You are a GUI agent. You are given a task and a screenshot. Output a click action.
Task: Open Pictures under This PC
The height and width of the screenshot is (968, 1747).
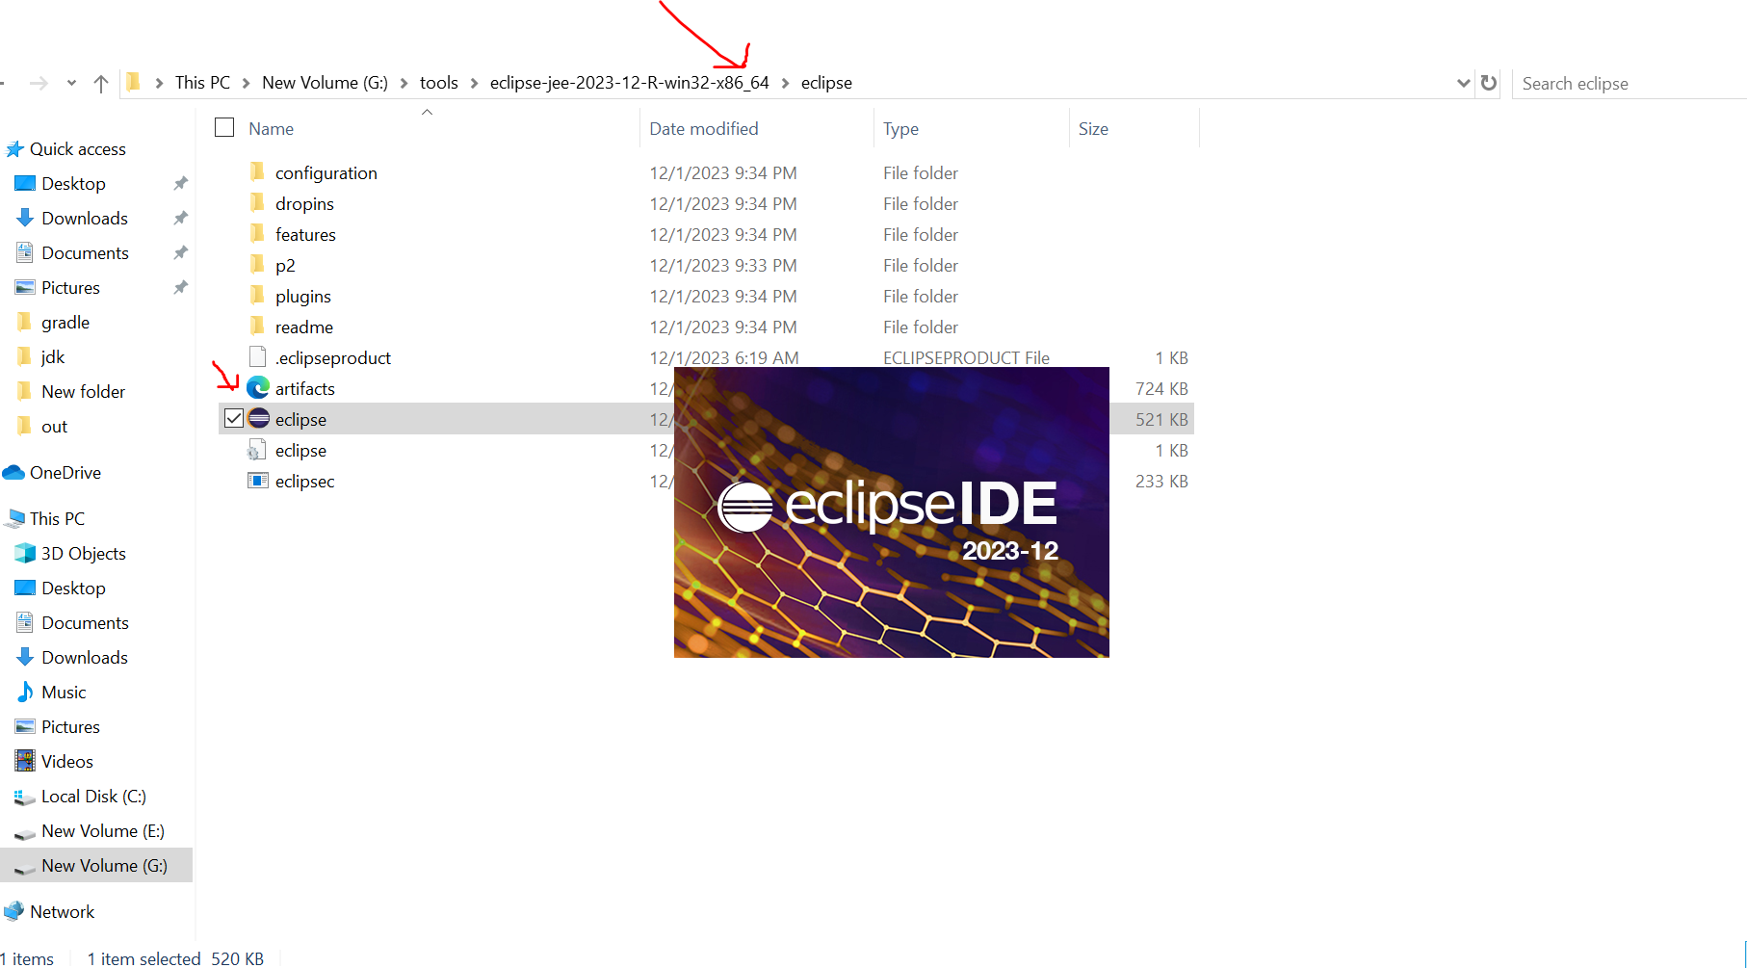coord(70,727)
